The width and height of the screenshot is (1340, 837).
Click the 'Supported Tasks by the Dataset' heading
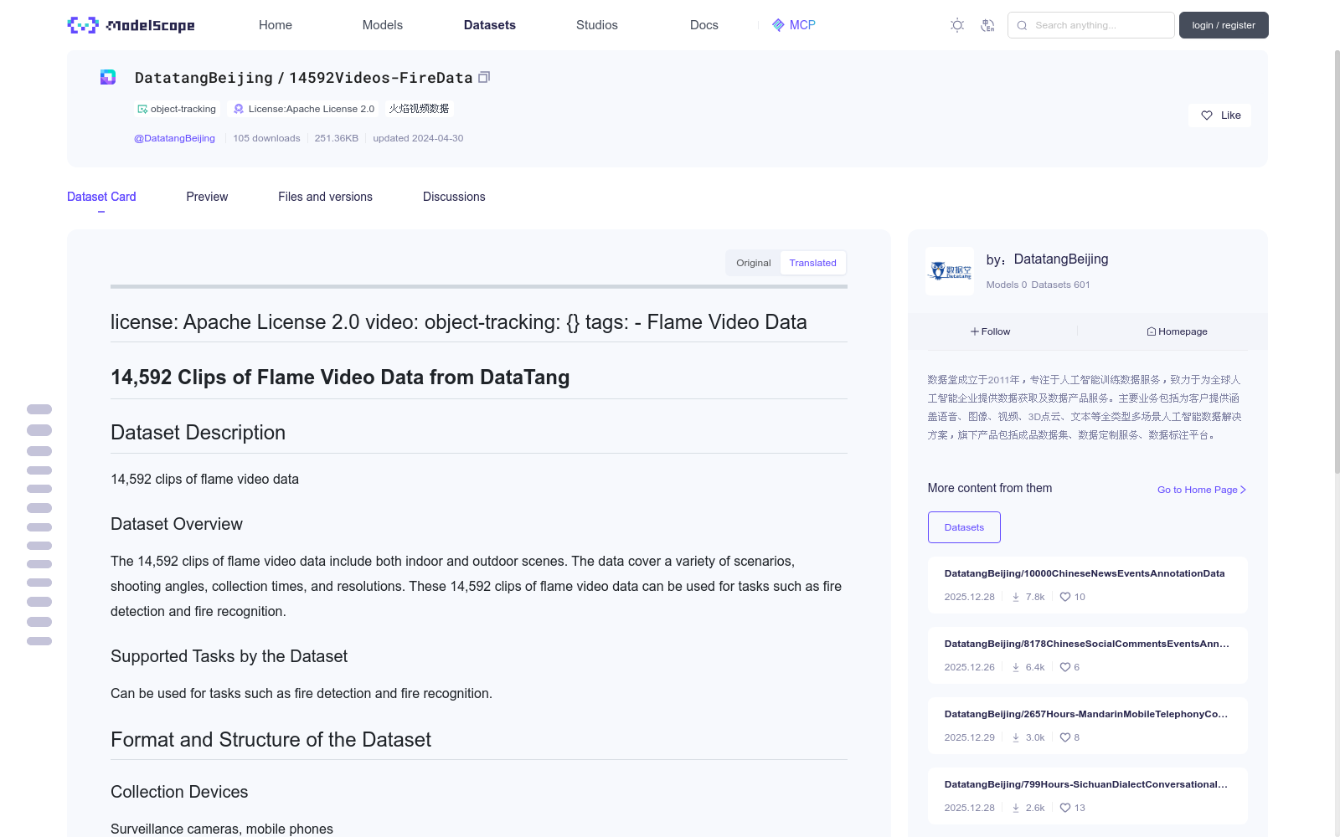click(229, 656)
